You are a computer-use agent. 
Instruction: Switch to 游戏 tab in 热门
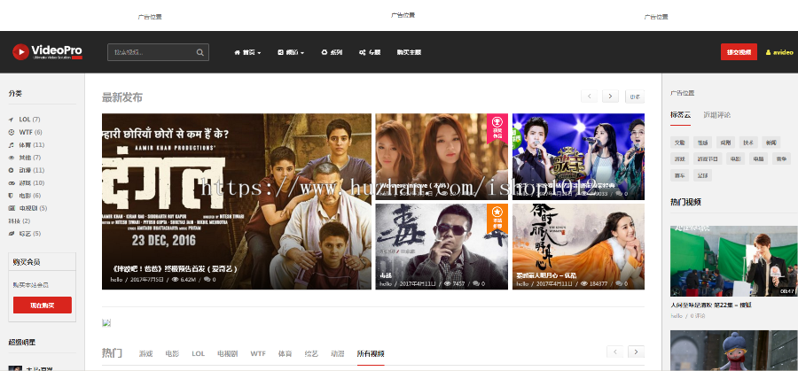point(145,353)
